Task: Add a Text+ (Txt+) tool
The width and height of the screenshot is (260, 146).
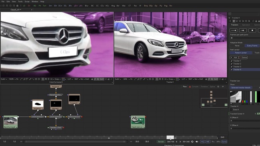Action: [45, 6]
